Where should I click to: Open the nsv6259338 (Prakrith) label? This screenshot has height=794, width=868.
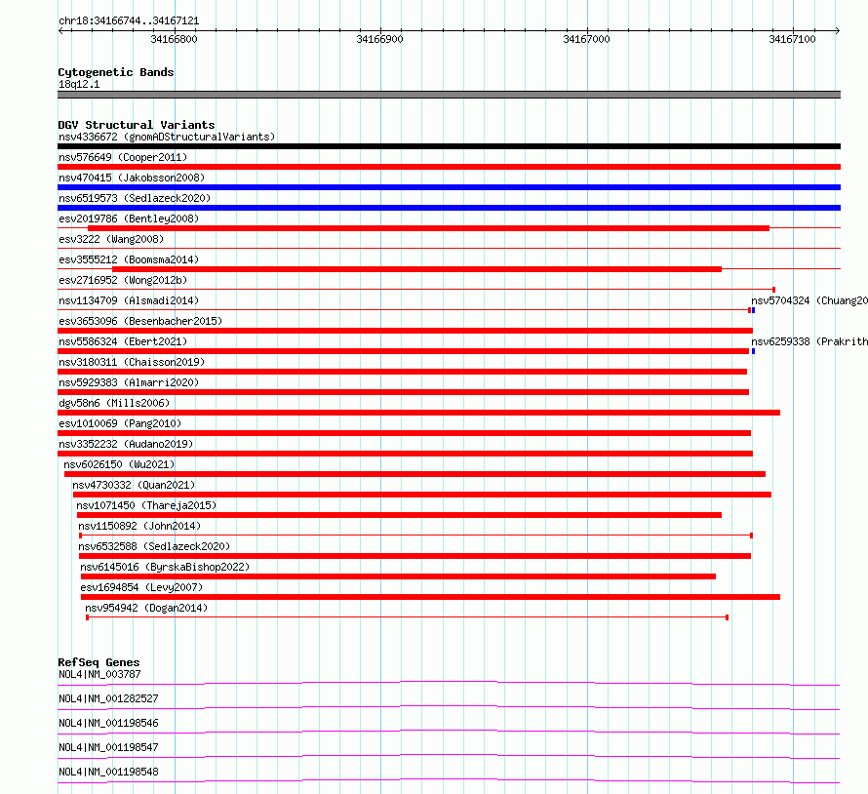coord(809,341)
